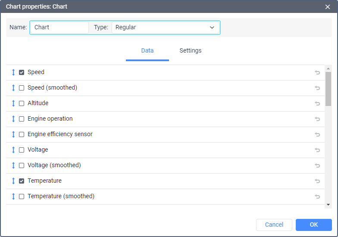The image size is (338, 237).
Task: Click the reset arrow icon for Altitude
Action: pyautogui.click(x=317, y=103)
